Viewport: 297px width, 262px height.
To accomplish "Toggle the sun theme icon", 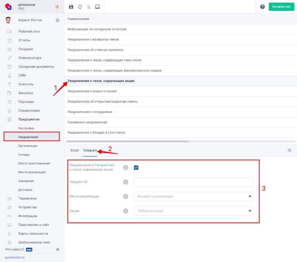I will point(57,7).
